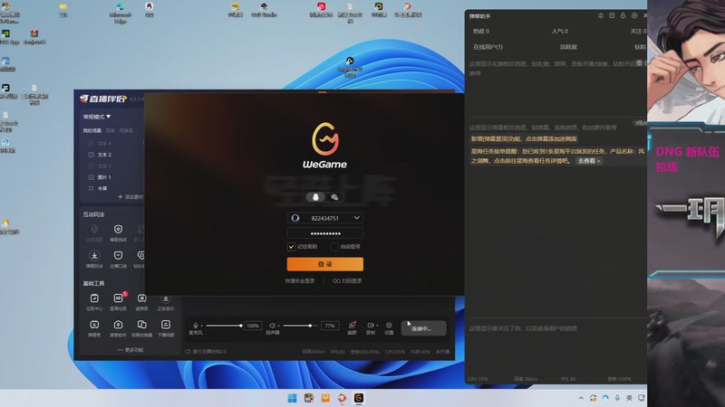725x407 pixels.
Task: Click the account avatar in login field
Action: (295, 218)
